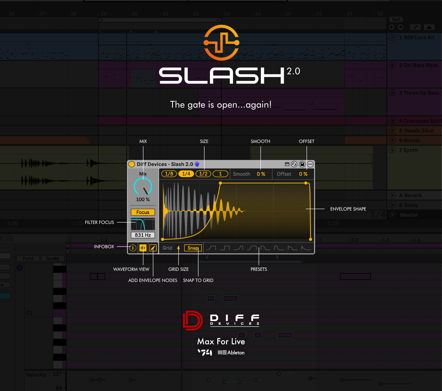Disable the Focus filter toggle
The width and height of the screenshot is (442, 391).
click(x=143, y=212)
